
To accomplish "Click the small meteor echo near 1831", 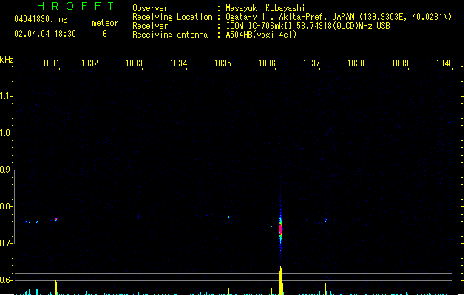I will (x=55, y=219).
